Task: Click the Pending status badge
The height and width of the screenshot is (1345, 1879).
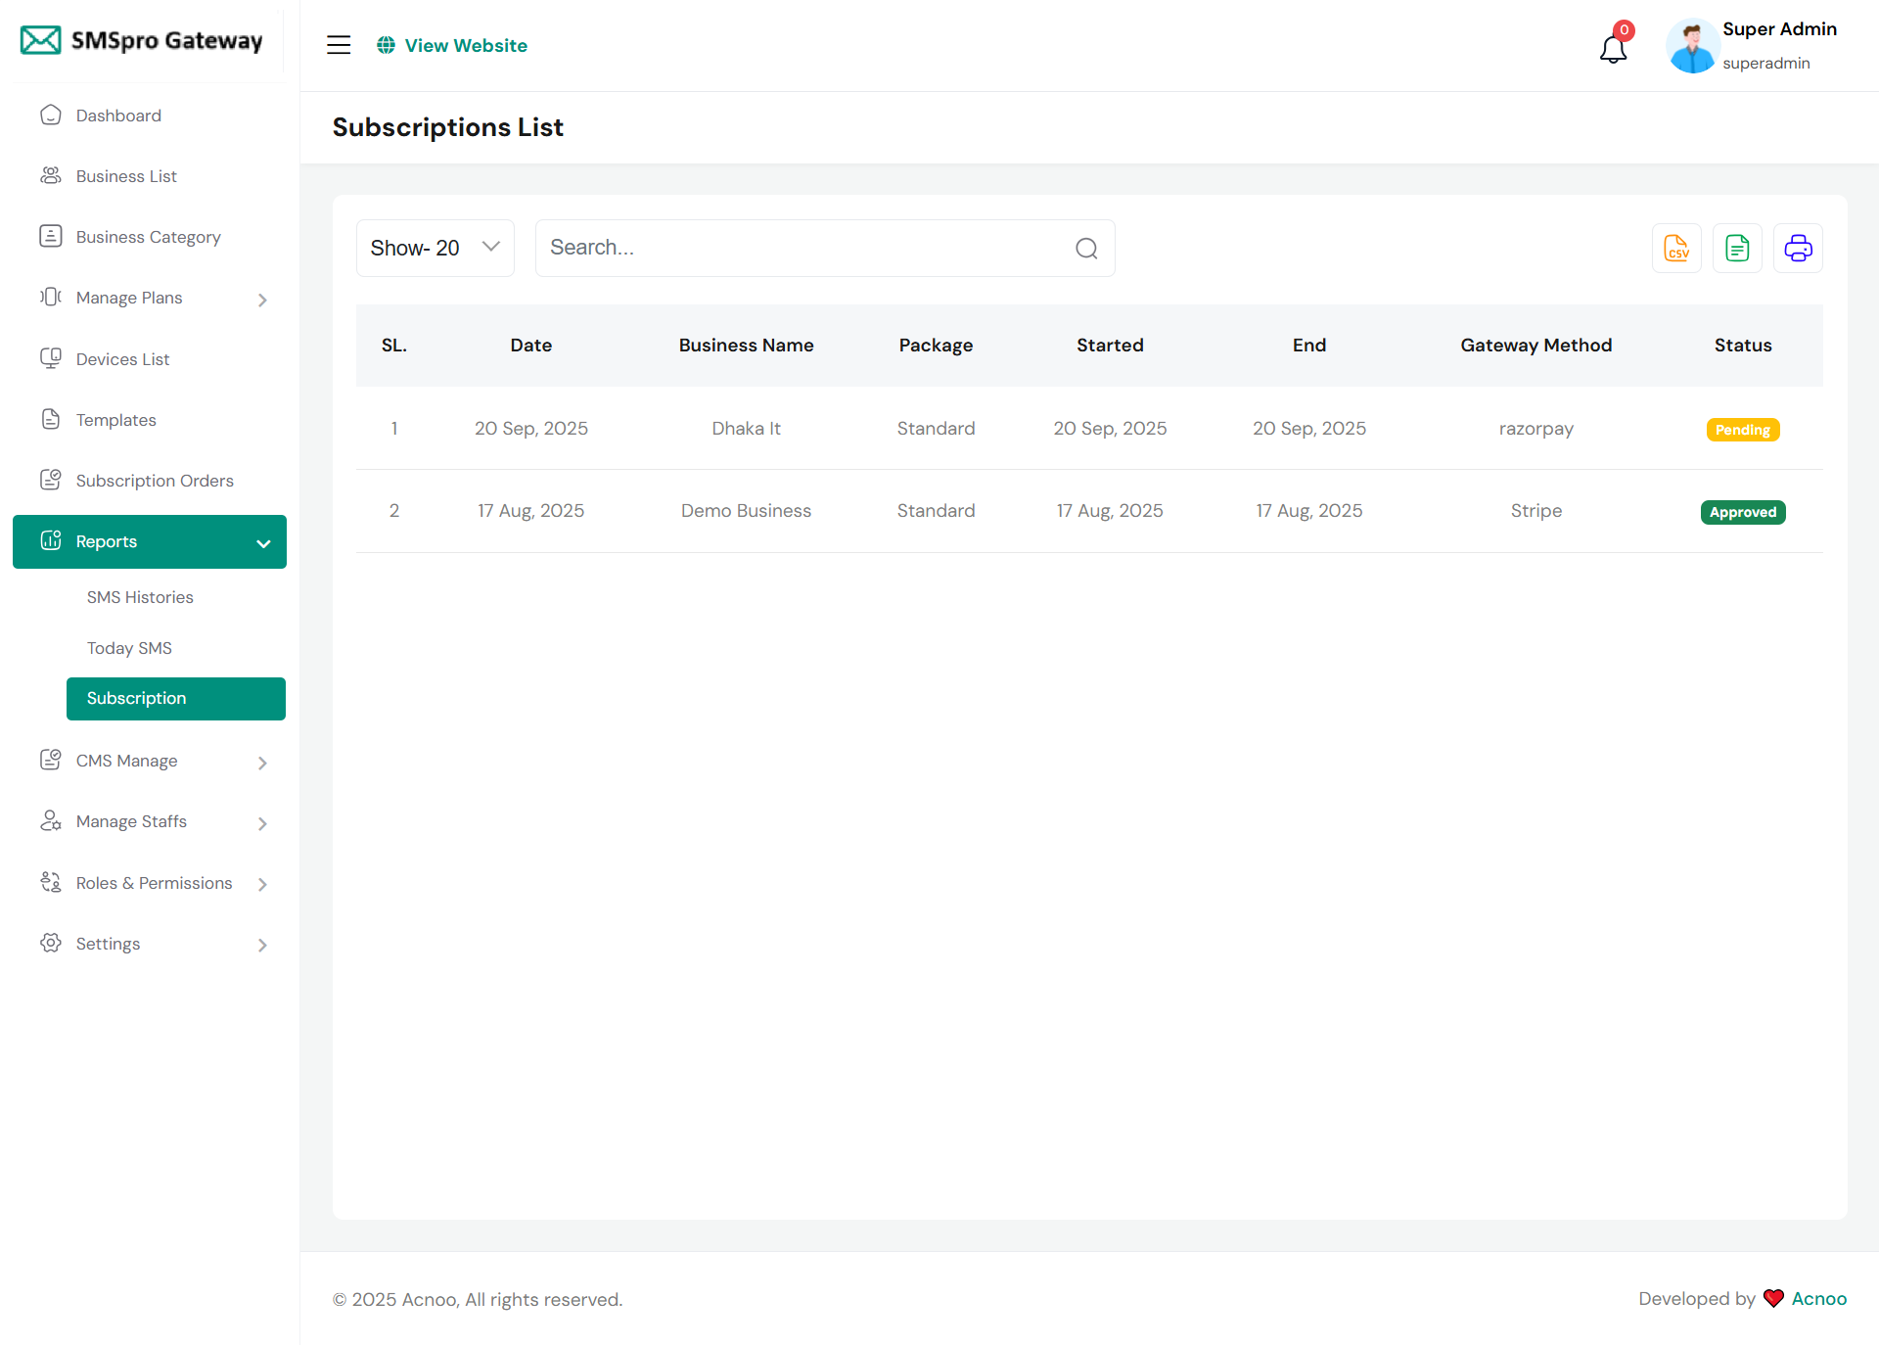Action: coord(1742,430)
